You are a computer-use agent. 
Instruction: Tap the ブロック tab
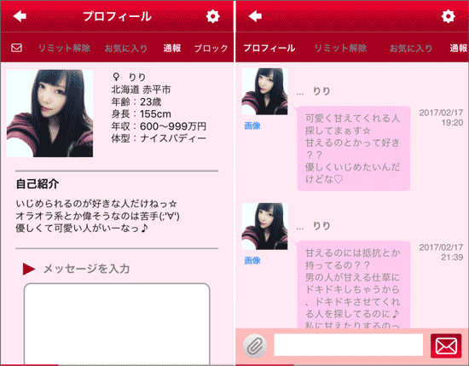[x=211, y=48]
